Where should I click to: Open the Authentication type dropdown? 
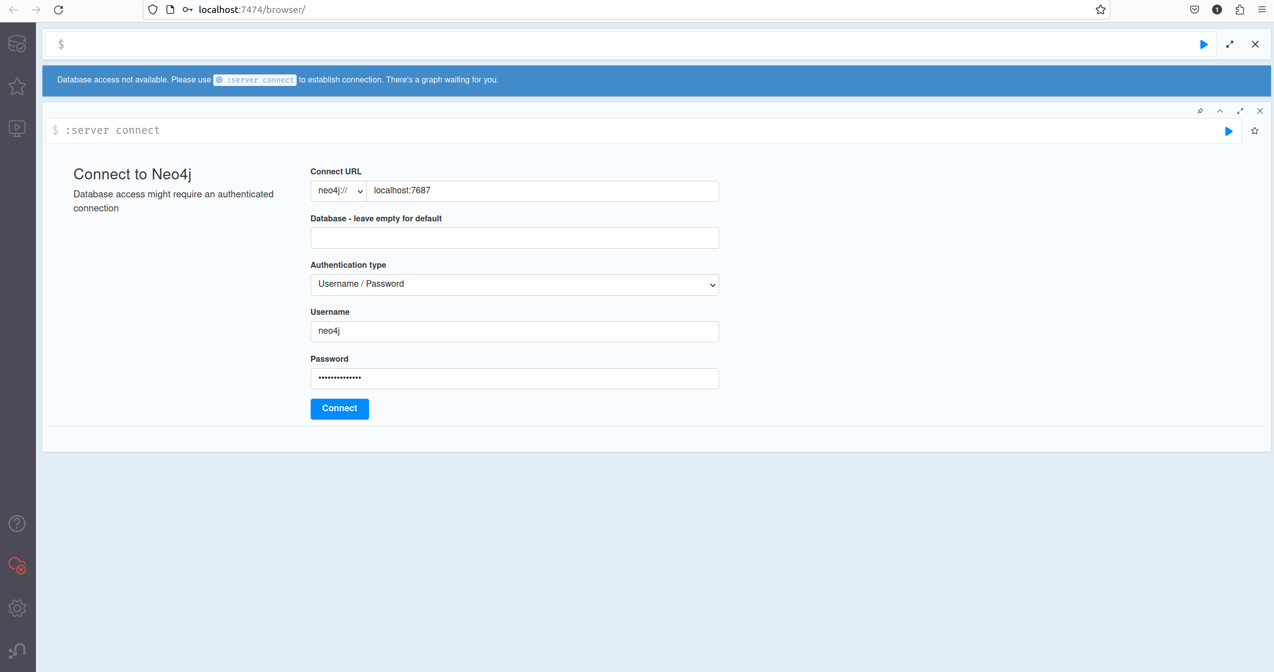[514, 285]
